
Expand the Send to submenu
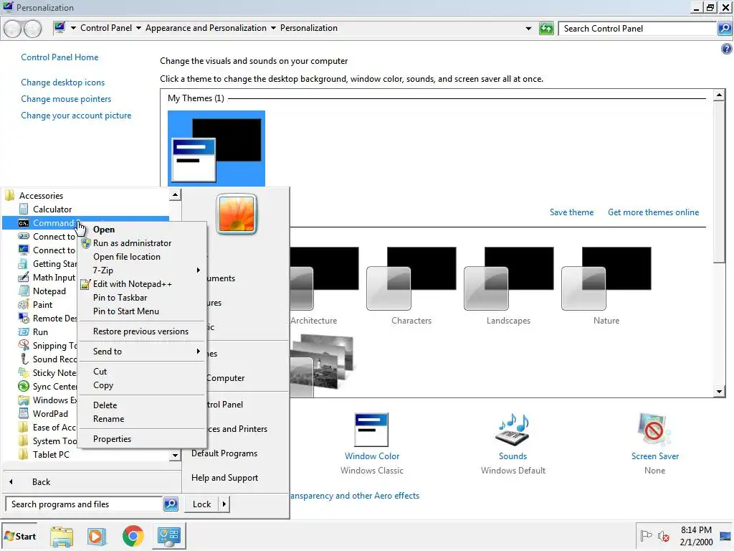pos(199,352)
